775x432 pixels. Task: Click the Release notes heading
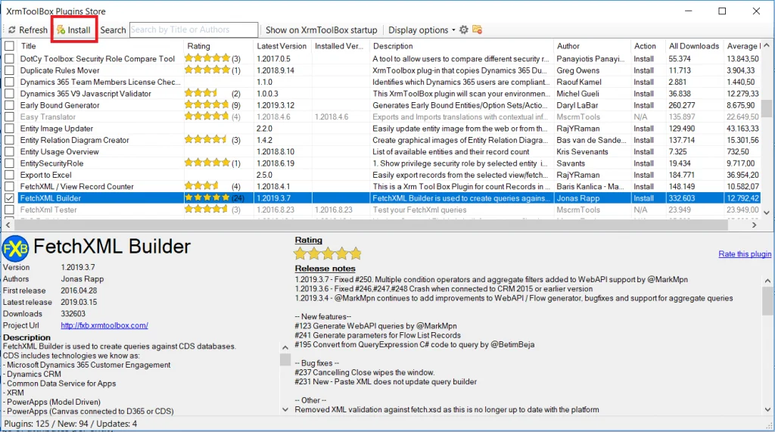(x=325, y=269)
